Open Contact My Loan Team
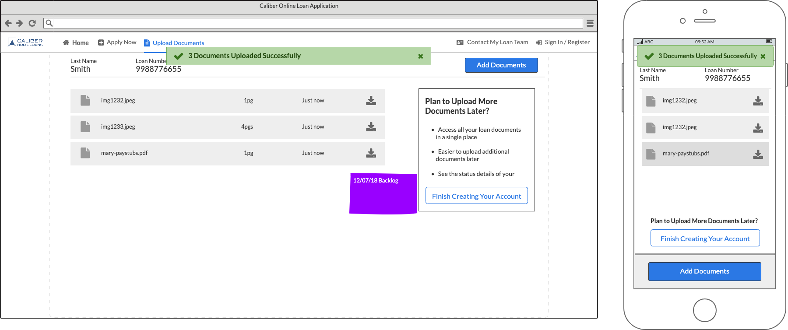Viewport: 788px width, 330px height. 492,42
